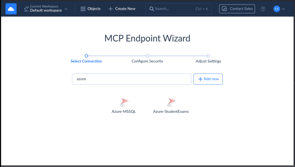Click the headset icon on Contact Sales
Viewport: 295px width, 167px height.
tap(224, 9)
